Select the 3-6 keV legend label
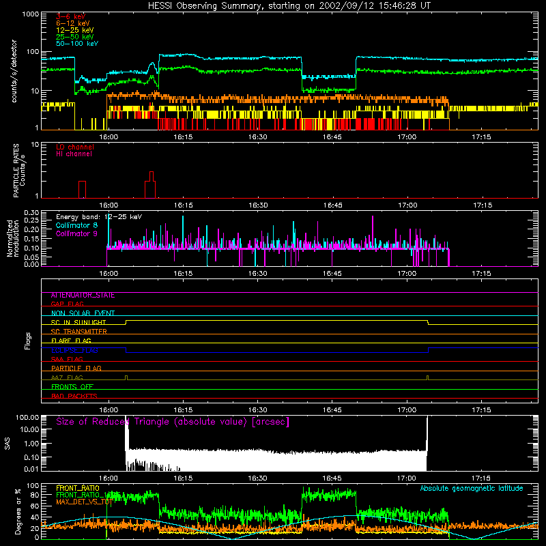Viewport: 546px width, 546px height. pyautogui.click(x=71, y=16)
